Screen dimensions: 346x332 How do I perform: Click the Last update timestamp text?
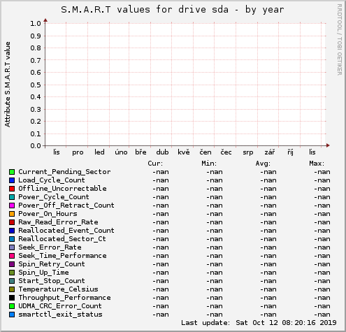259,323
